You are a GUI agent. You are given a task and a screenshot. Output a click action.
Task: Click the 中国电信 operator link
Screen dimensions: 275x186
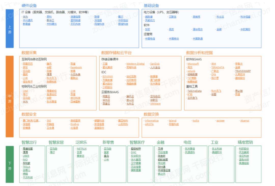(x=150, y=39)
